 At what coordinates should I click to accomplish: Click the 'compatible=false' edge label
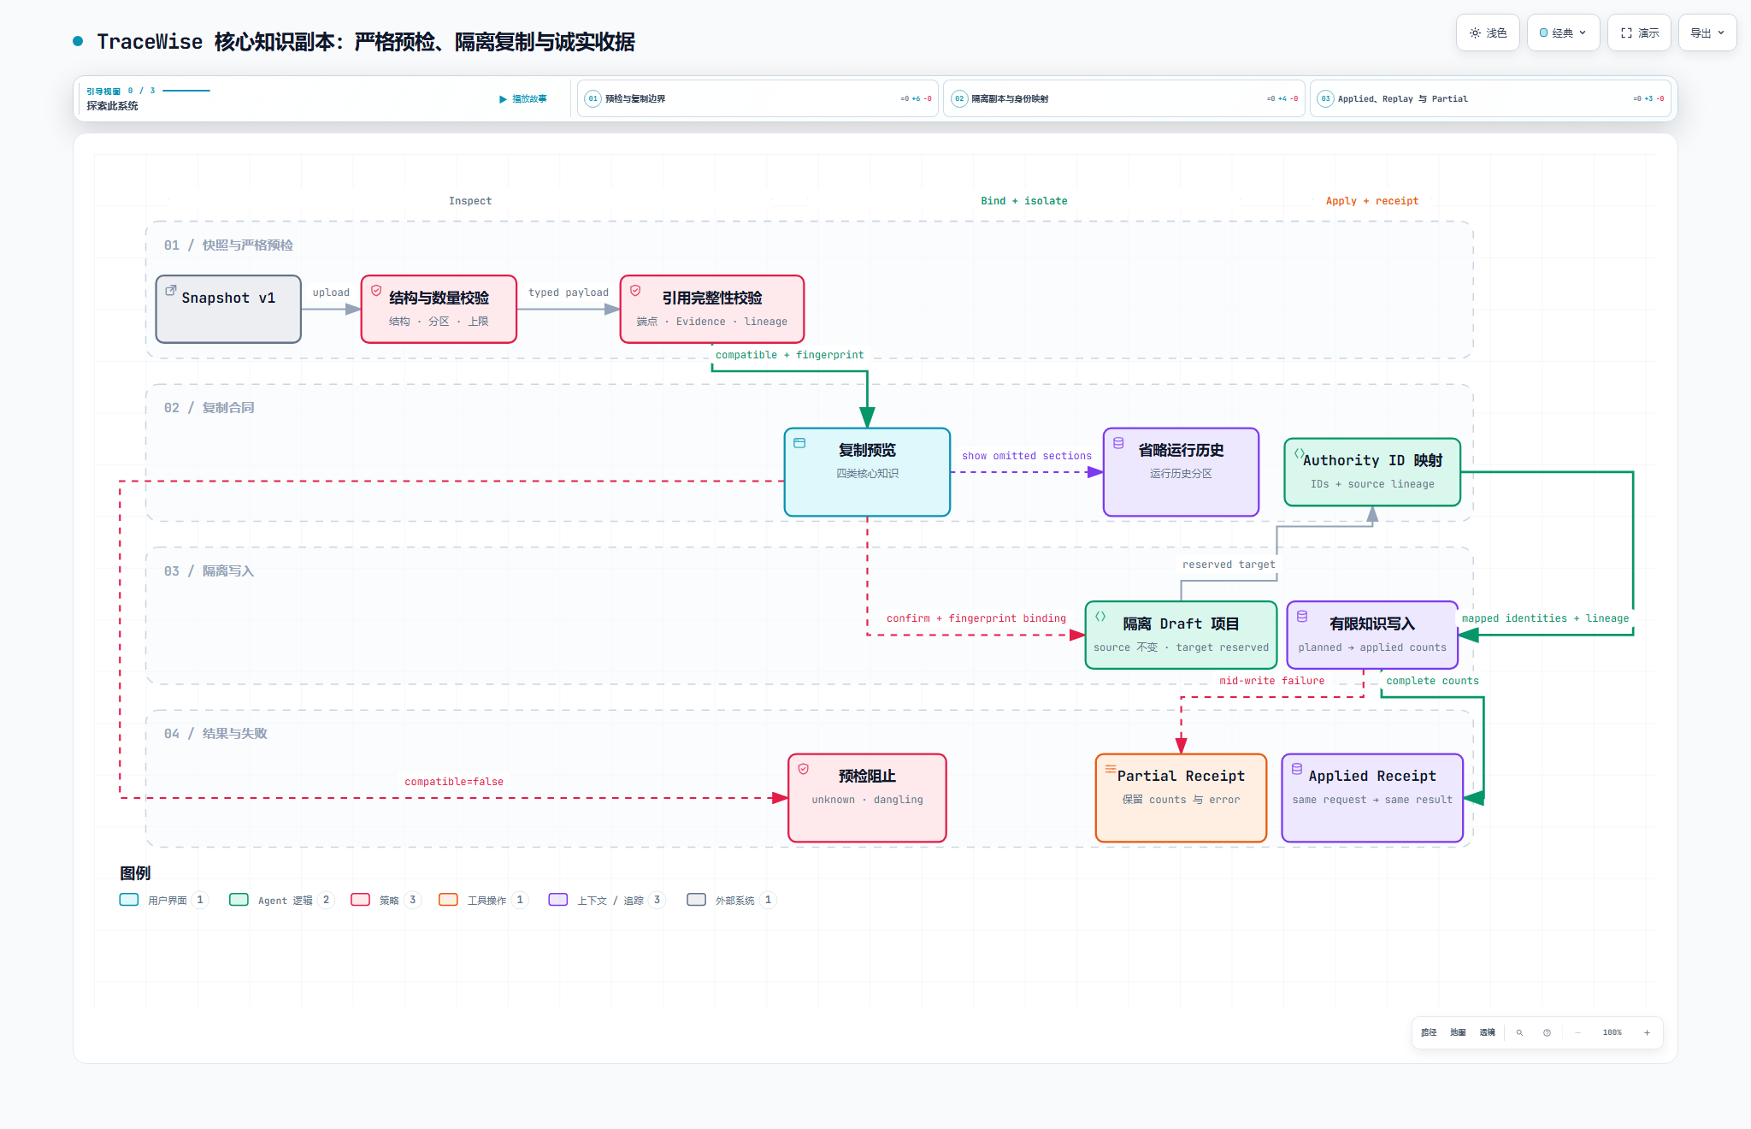click(x=454, y=782)
